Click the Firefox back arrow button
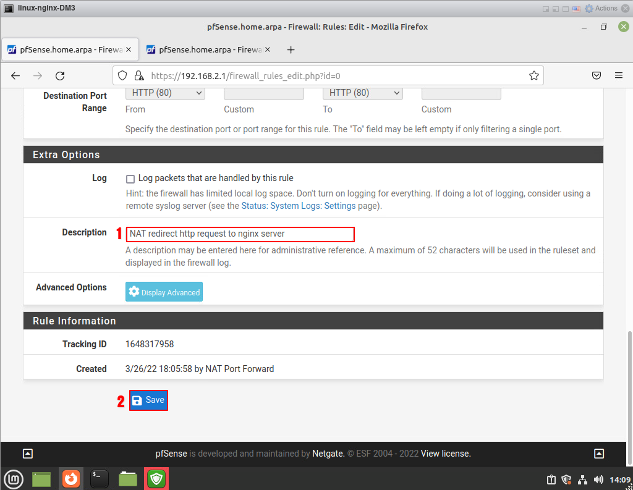Image resolution: width=633 pixels, height=490 pixels. pyautogui.click(x=16, y=75)
